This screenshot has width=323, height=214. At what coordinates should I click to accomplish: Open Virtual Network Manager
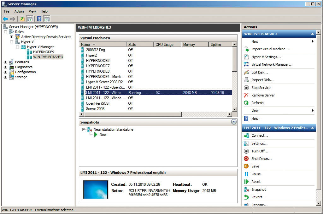pyautogui.click(x=271, y=64)
